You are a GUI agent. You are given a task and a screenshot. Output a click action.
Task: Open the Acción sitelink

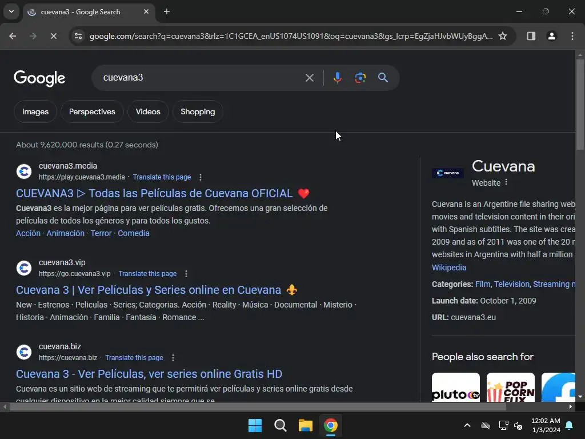coord(28,233)
